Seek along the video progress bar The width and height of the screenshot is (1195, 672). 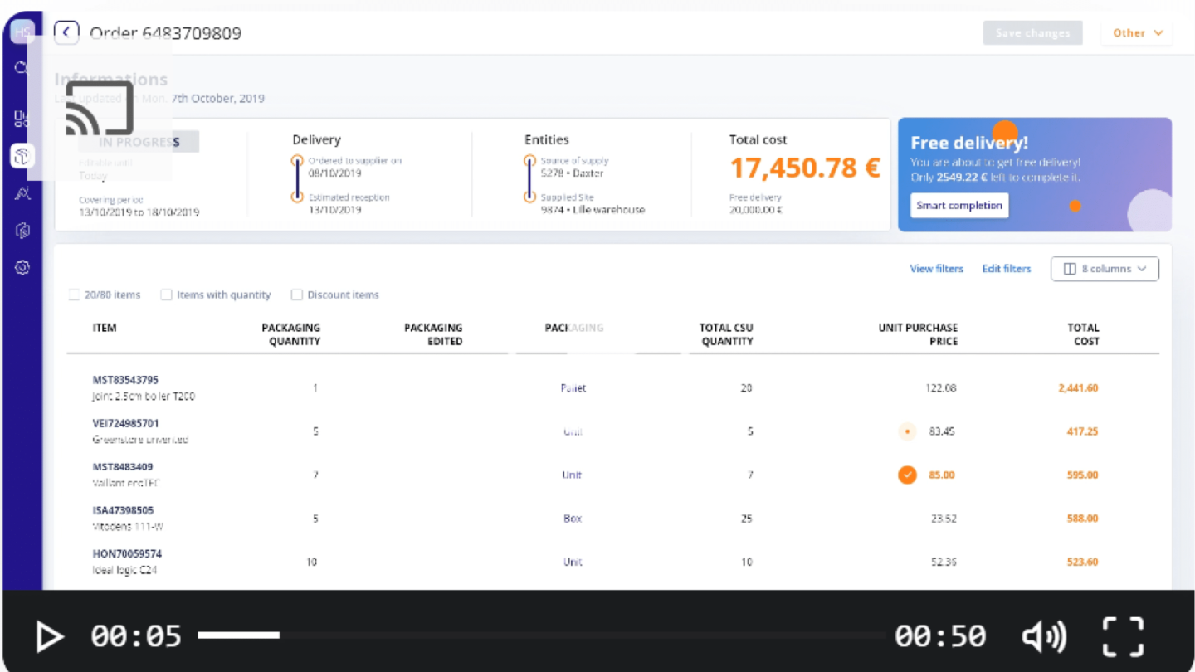(541, 635)
